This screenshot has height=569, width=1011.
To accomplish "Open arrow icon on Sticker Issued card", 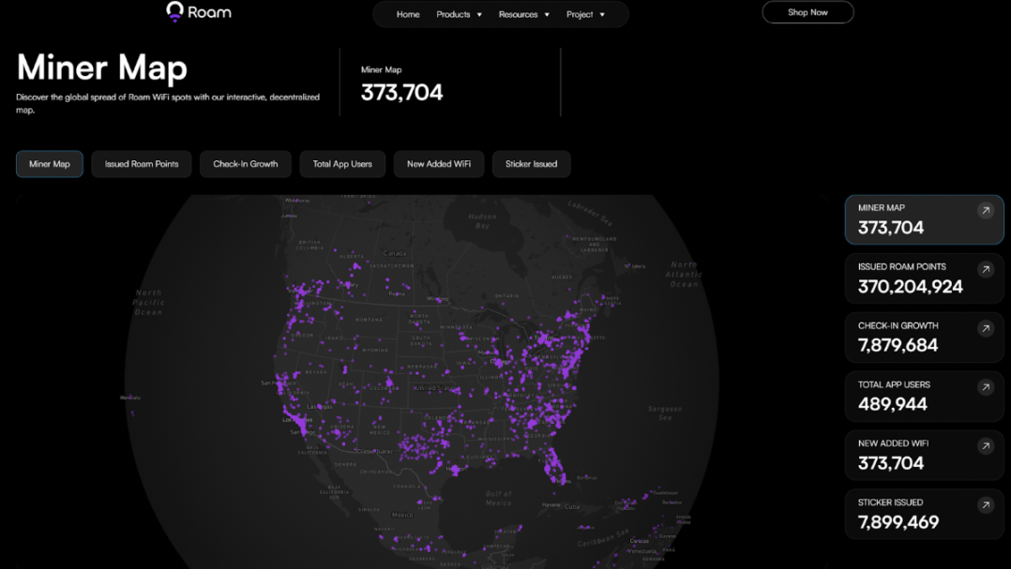I will (985, 505).
